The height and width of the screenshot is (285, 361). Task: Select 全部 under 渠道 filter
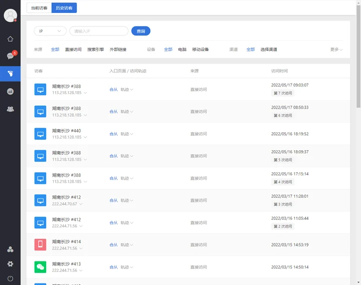tap(251, 50)
